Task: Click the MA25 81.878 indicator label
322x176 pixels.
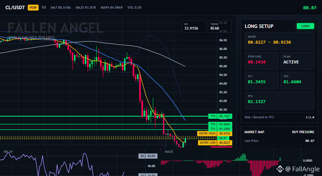Action: [86, 8]
